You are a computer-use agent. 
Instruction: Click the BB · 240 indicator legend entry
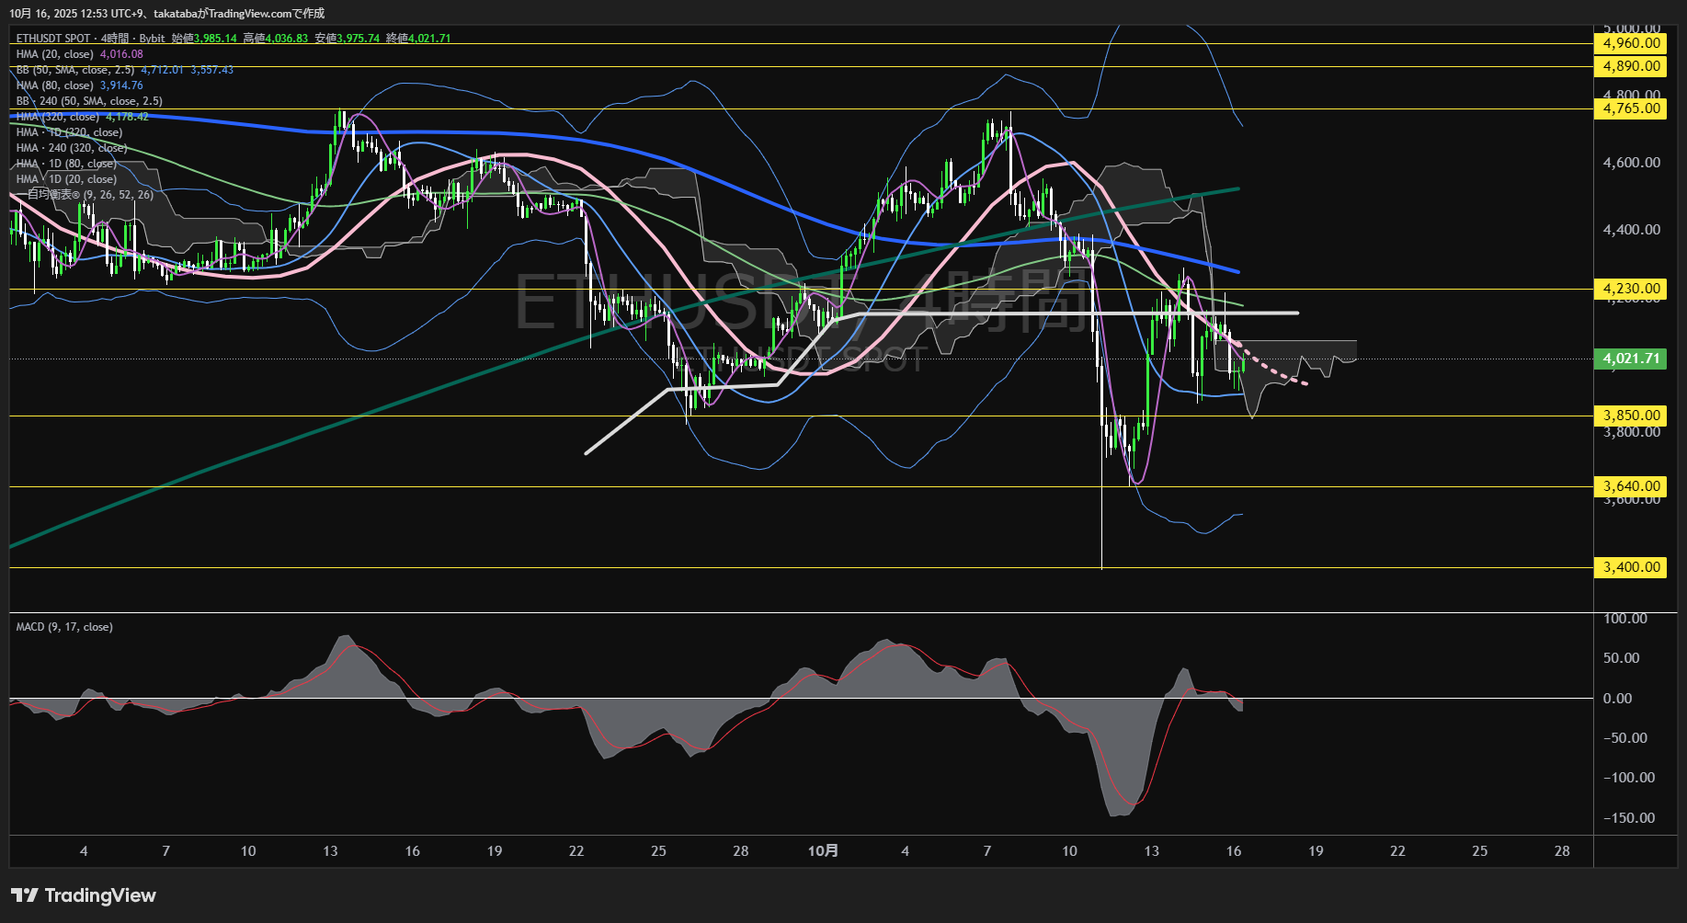[89, 101]
